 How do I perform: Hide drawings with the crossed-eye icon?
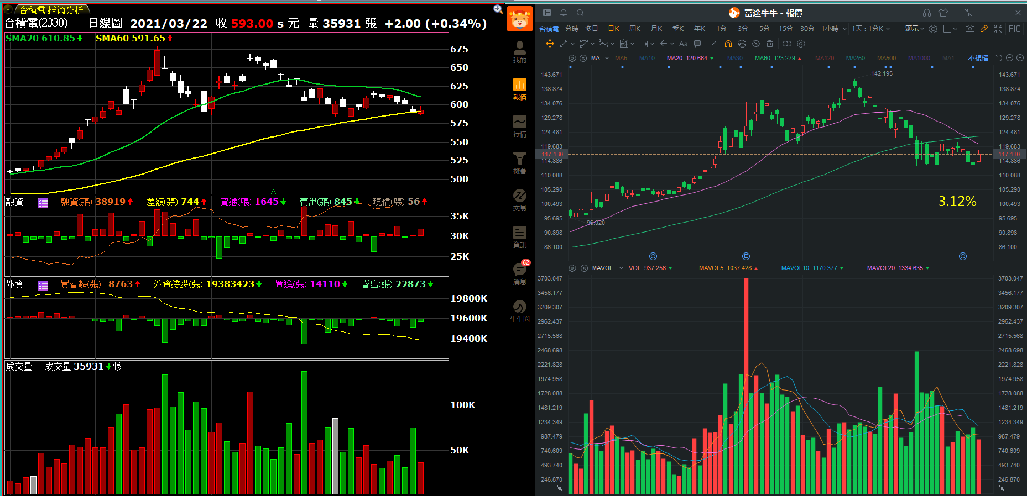[x=756, y=44]
